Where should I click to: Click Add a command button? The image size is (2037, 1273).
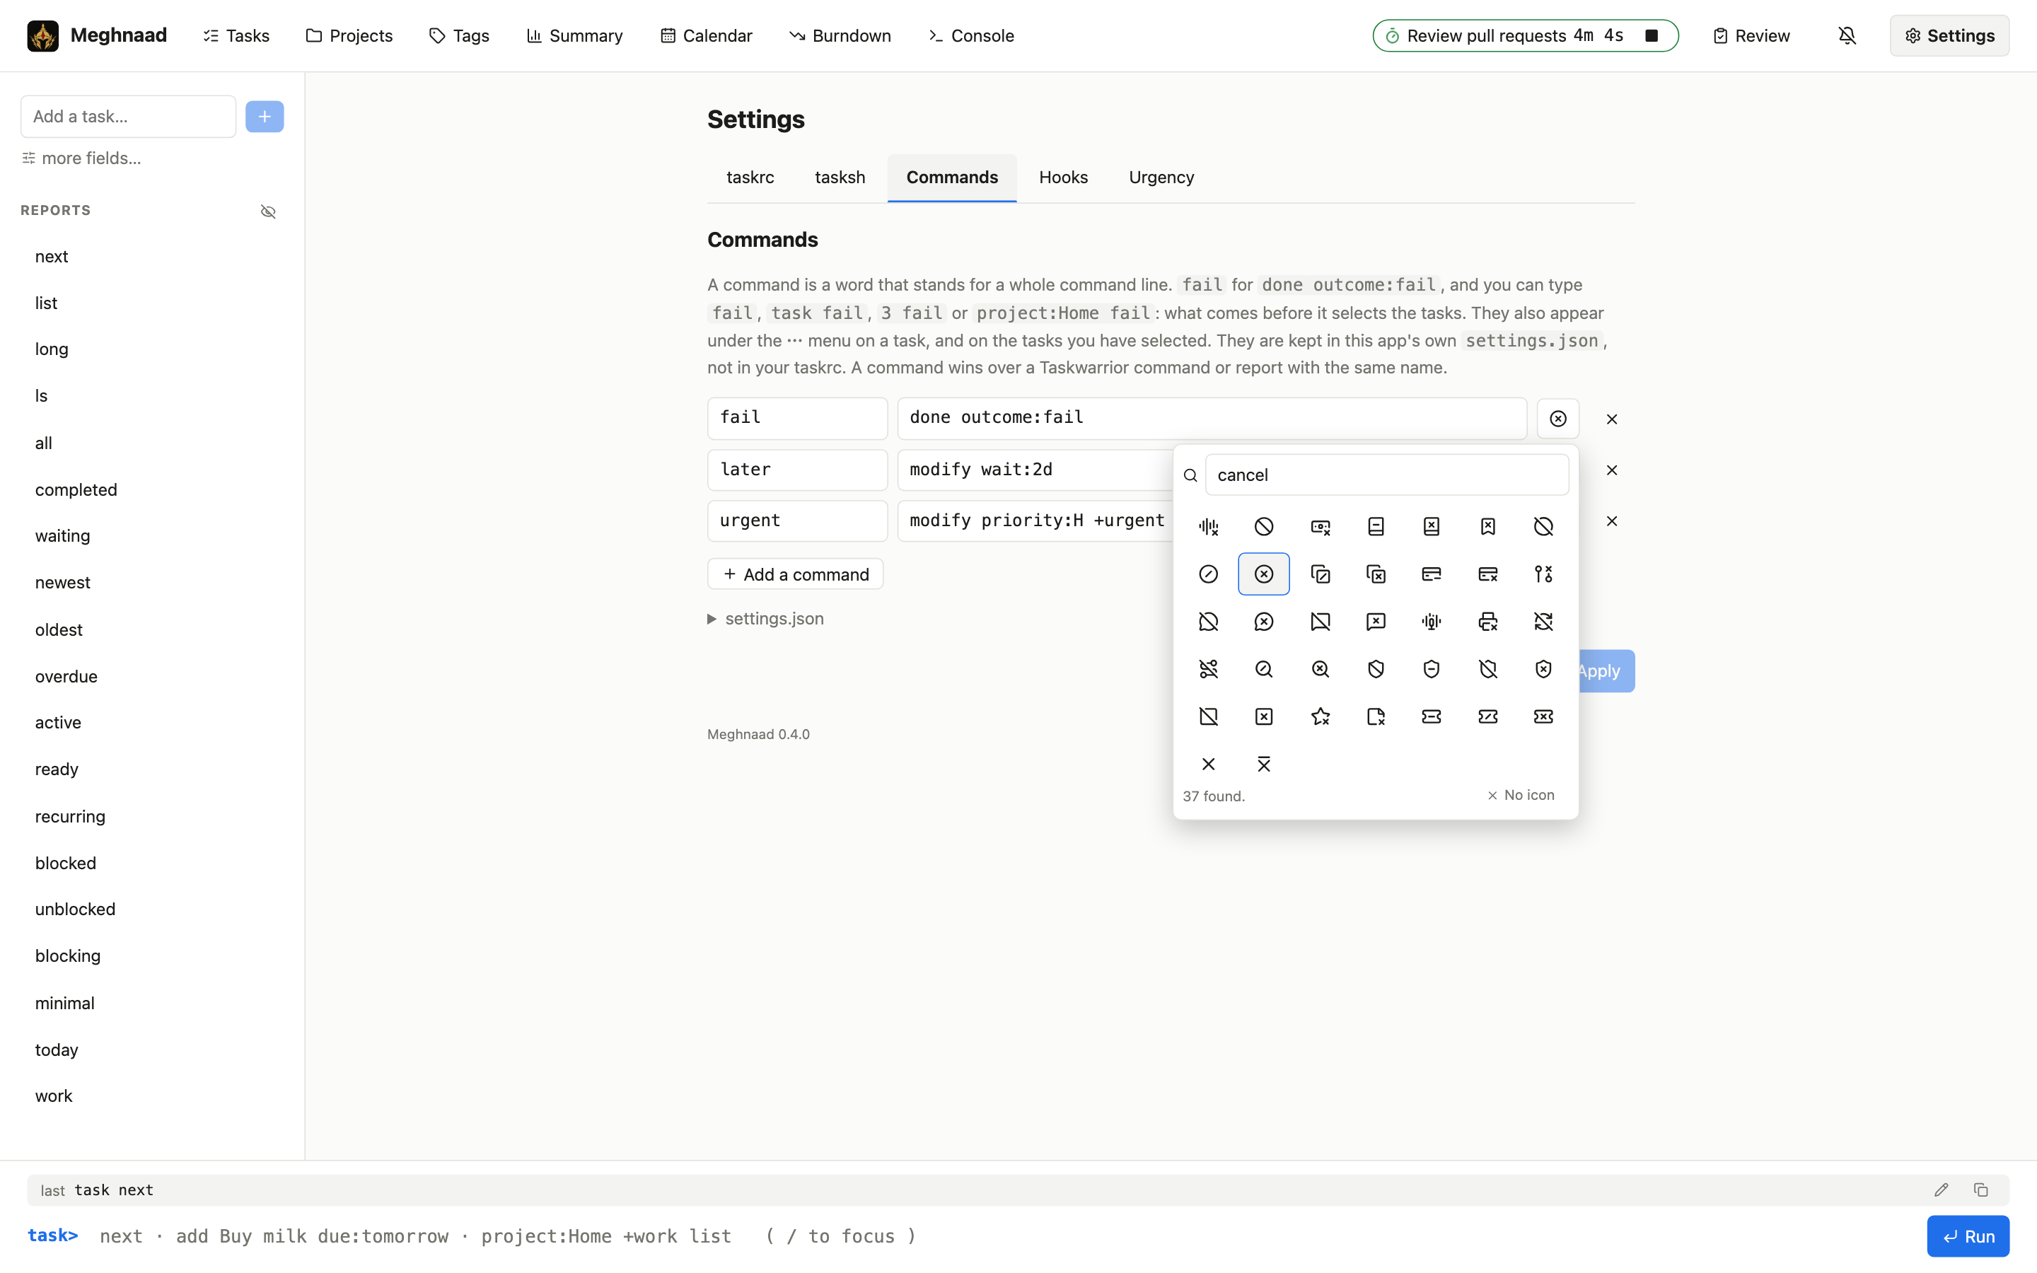[x=796, y=574]
